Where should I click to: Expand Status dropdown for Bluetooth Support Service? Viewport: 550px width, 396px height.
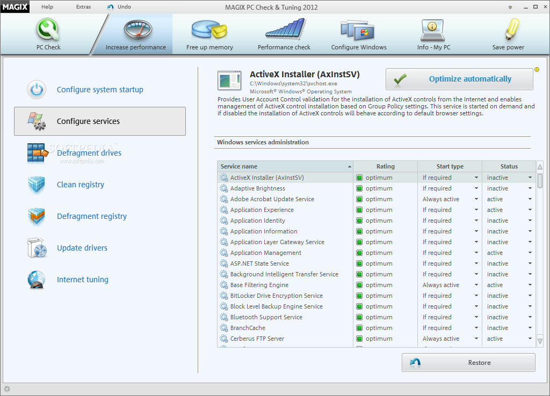[x=530, y=317]
